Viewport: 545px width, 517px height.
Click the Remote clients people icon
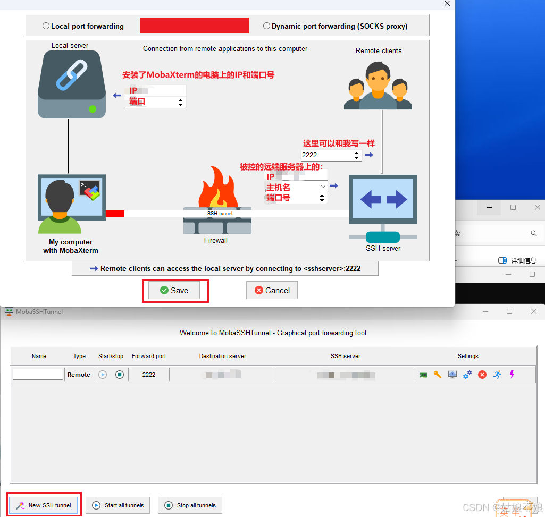(378, 86)
